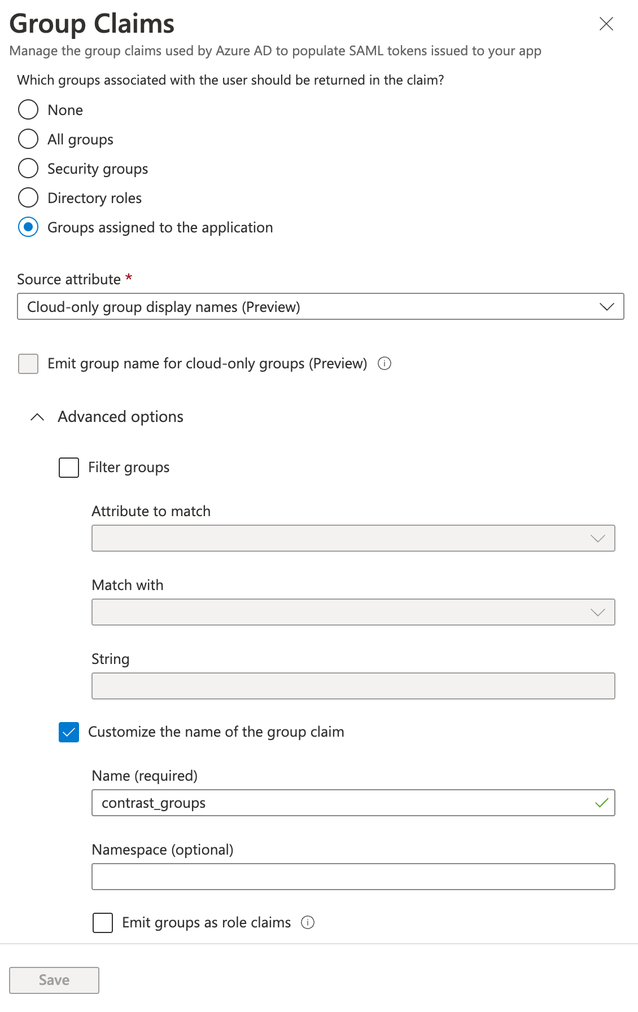This screenshot has width=638, height=1012.
Task: Click the Save button
Action: (54, 980)
